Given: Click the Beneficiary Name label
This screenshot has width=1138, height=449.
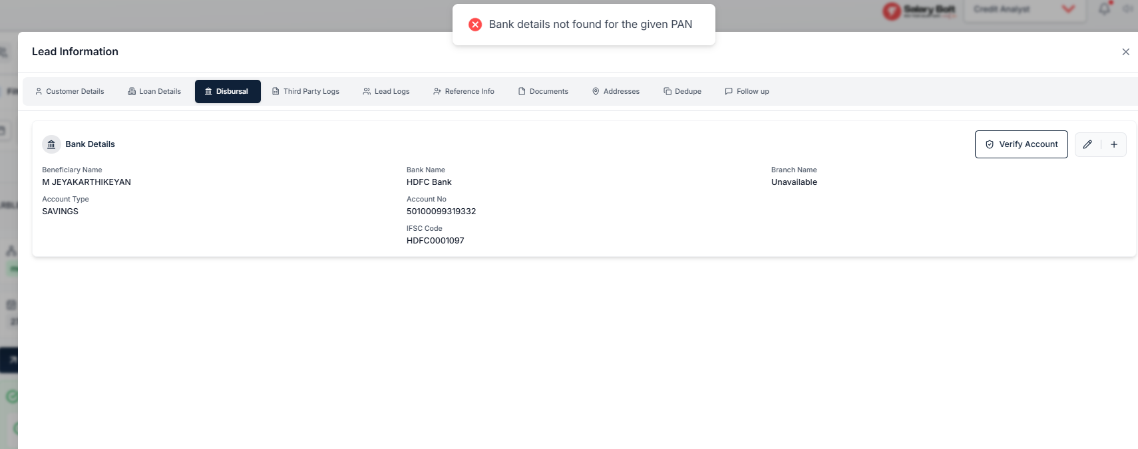Looking at the screenshot, I should coord(72,170).
